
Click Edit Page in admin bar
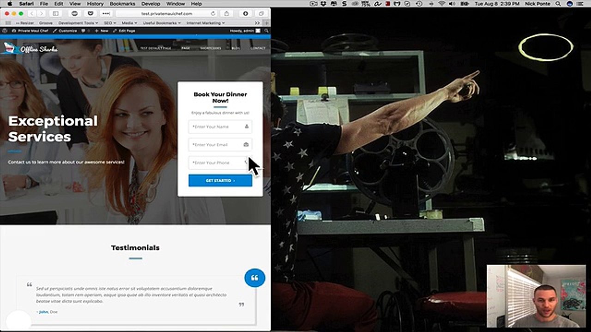[x=124, y=30]
